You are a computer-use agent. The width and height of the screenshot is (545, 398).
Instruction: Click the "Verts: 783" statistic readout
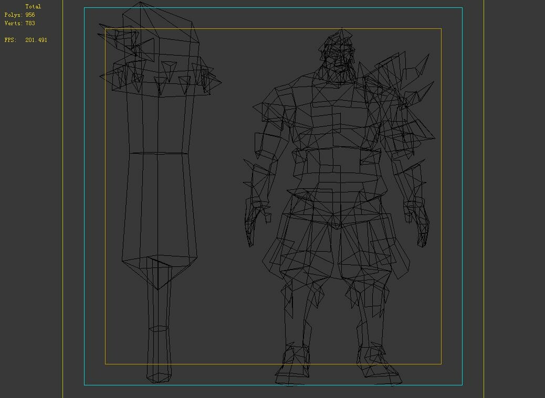(x=19, y=23)
